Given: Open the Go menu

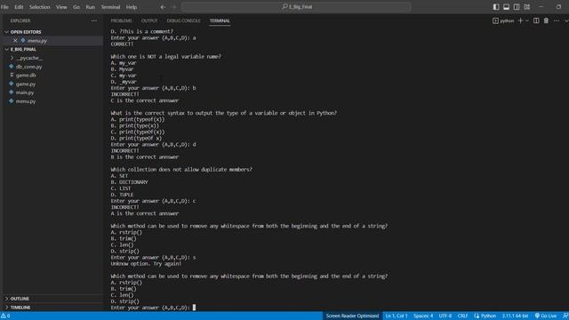Looking at the screenshot, I should [x=76, y=7].
